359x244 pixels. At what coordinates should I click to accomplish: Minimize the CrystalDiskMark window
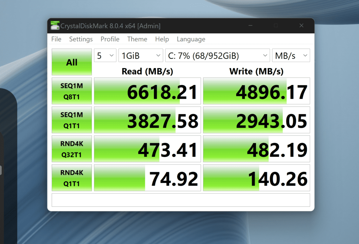[x=250, y=26]
